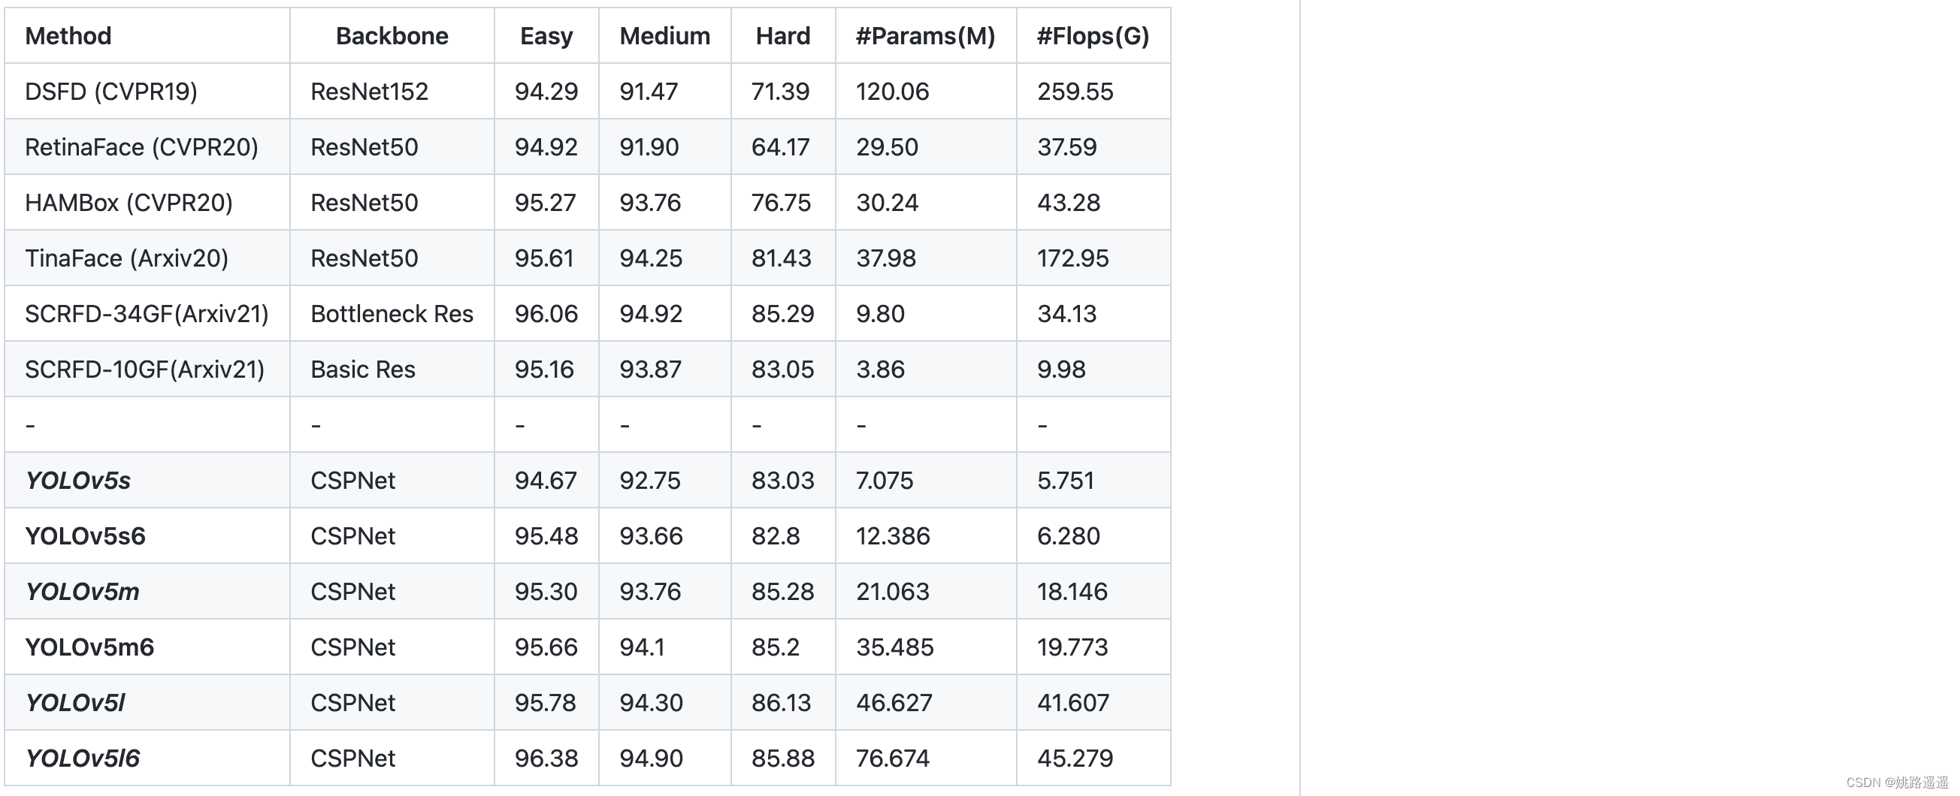1960x796 pixels.
Task: Click the Bottleneck Res backbone cell
Action: (x=392, y=313)
